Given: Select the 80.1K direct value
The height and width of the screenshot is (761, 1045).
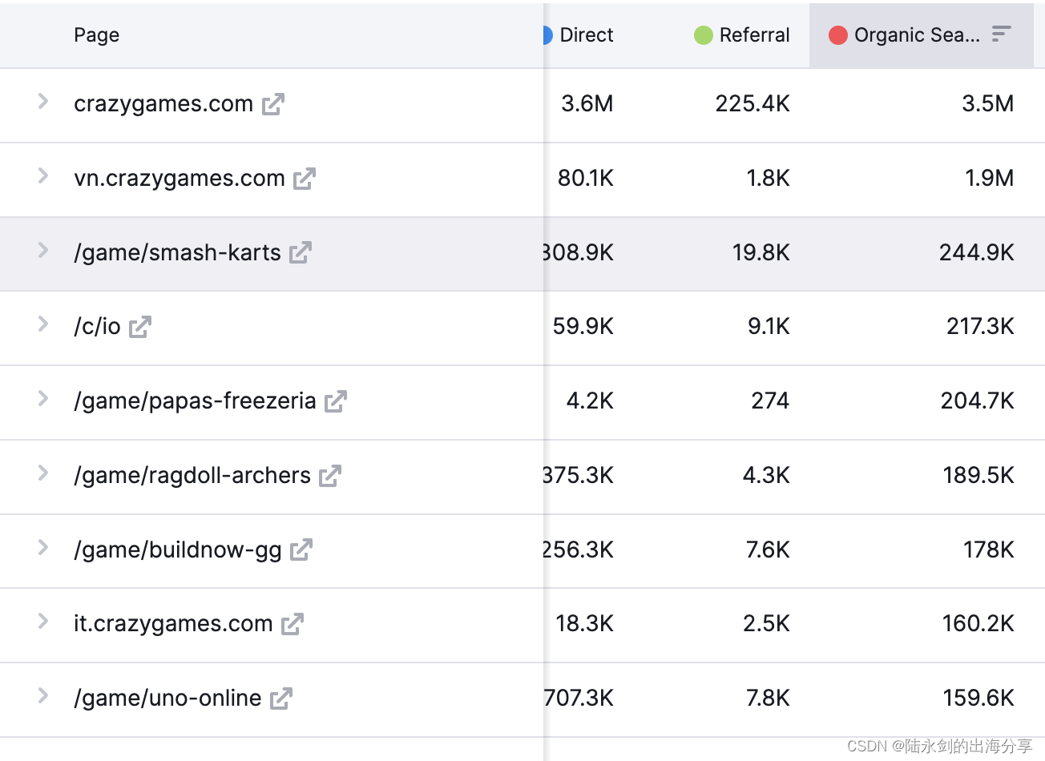Looking at the screenshot, I should pos(586,179).
